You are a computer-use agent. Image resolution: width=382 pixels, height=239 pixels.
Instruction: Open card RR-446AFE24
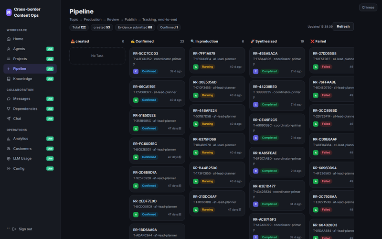[x=217, y=117]
